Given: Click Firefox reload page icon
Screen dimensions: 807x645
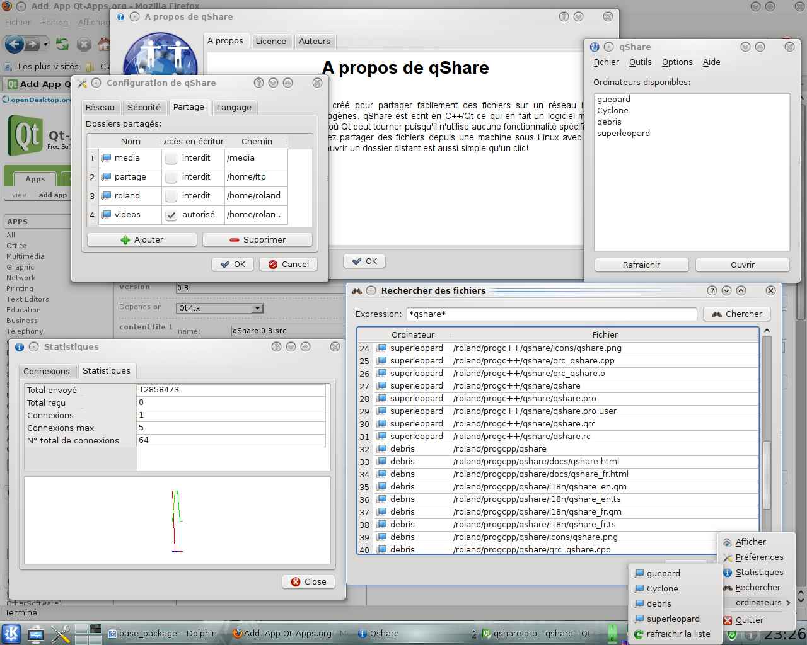Looking at the screenshot, I should (62, 44).
